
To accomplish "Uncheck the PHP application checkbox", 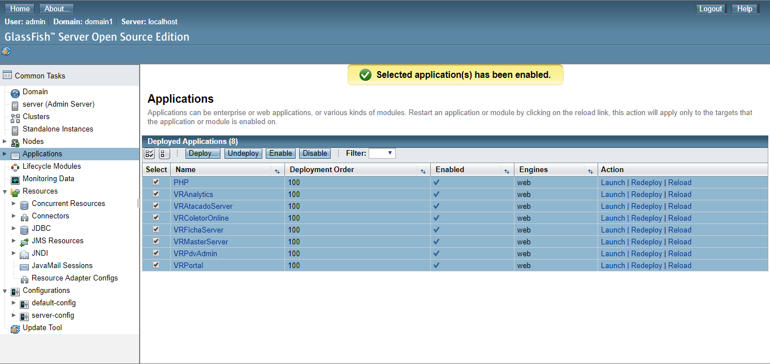I will coord(156,182).
